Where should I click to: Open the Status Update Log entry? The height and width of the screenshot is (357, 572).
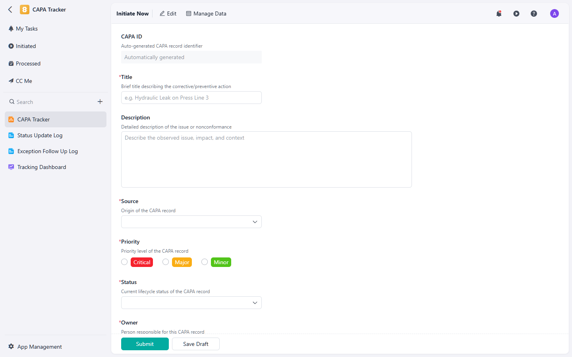click(x=56, y=135)
